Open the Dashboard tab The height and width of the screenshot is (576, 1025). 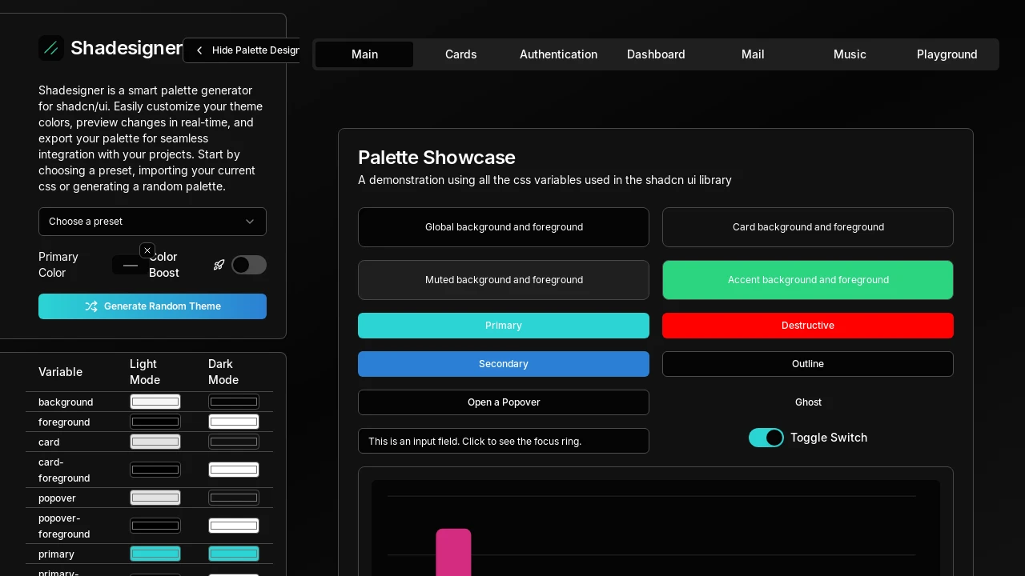coord(656,54)
